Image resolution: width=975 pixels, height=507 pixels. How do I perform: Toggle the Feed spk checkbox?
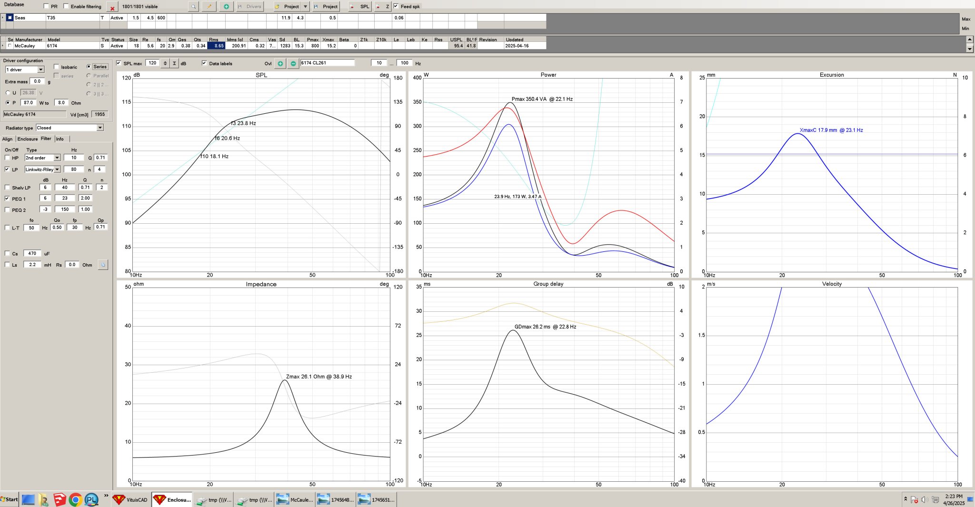point(396,6)
